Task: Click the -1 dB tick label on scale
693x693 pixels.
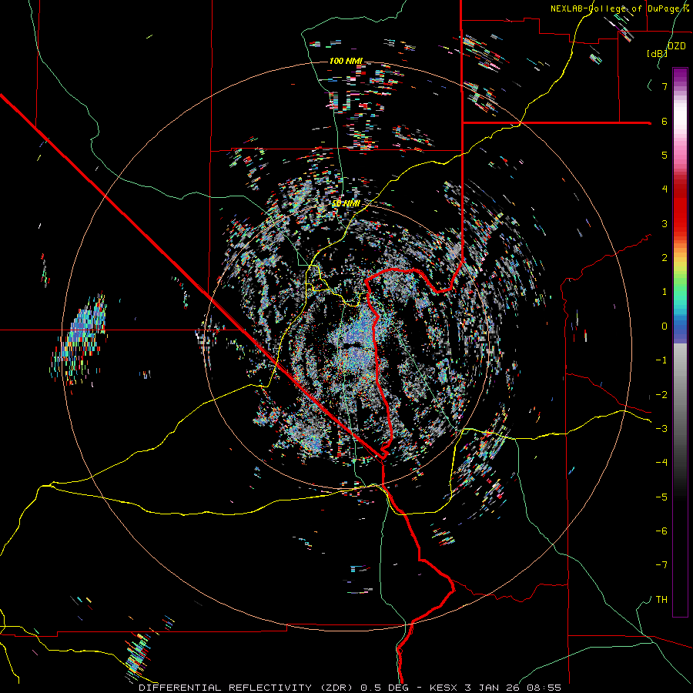Action: (661, 360)
